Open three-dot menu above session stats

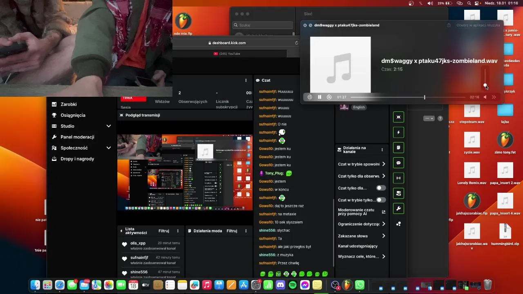(x=246, y=80)
